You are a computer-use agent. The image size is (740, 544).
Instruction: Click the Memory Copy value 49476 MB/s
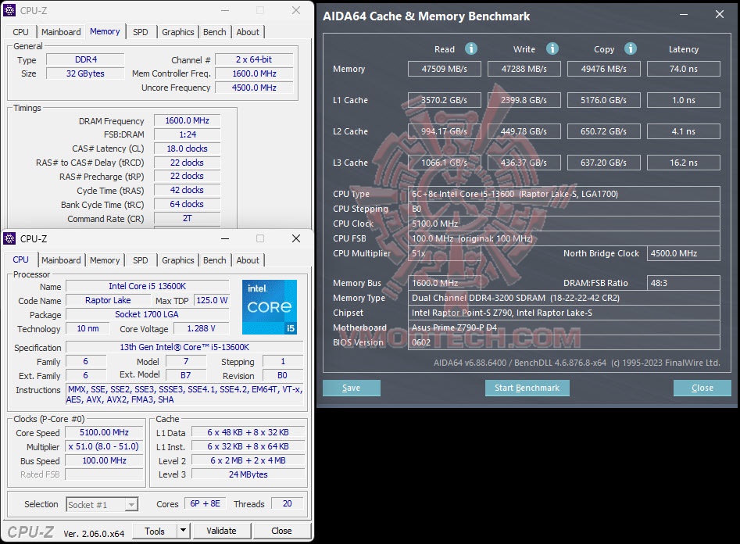pos(603,69)
